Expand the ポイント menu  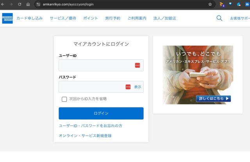tap(91, 18)
